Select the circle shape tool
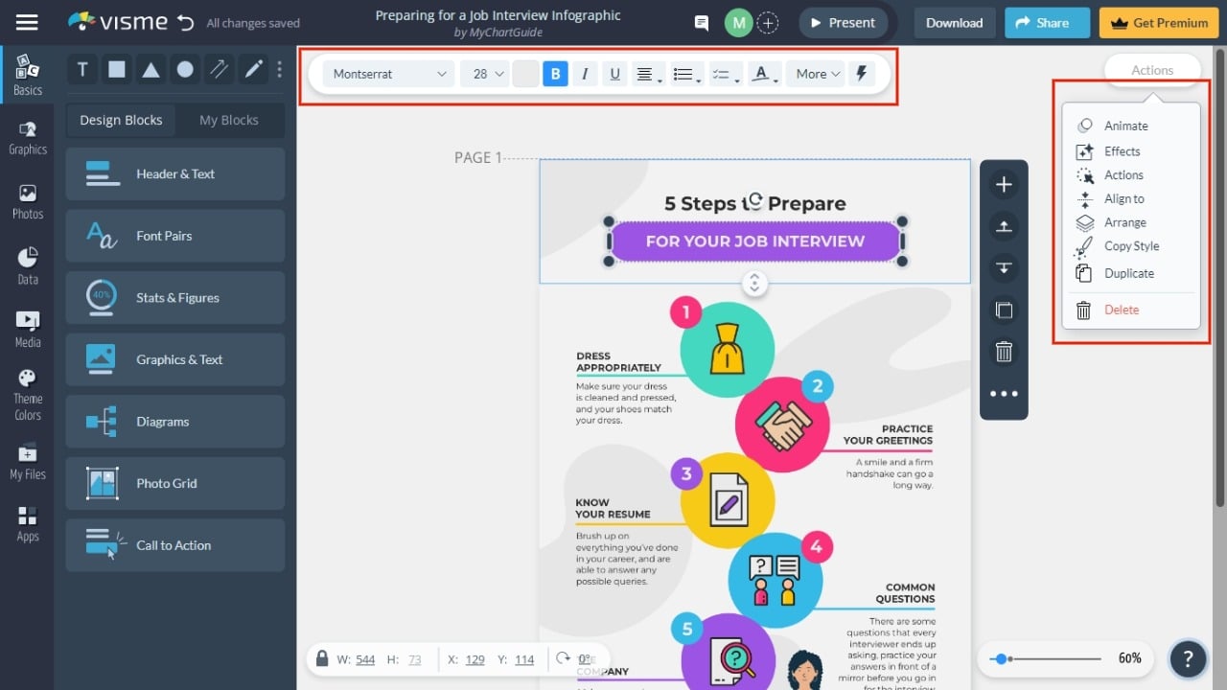The height and width of the screenshot is (690, 1227). click(x=185, y=69)
